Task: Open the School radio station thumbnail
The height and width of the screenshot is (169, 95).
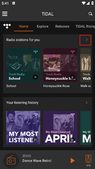Action: (23, 65)
